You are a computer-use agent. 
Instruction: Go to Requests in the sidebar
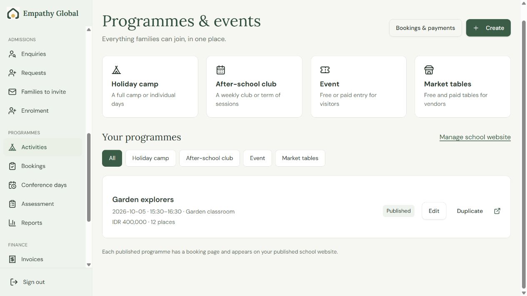(43, 73)
